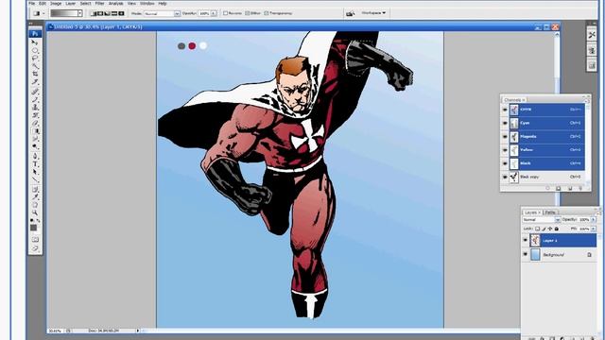This screenshot has height=340, width=605.
Task: Hide the Cyan channel eye
Action: (505, 123)
